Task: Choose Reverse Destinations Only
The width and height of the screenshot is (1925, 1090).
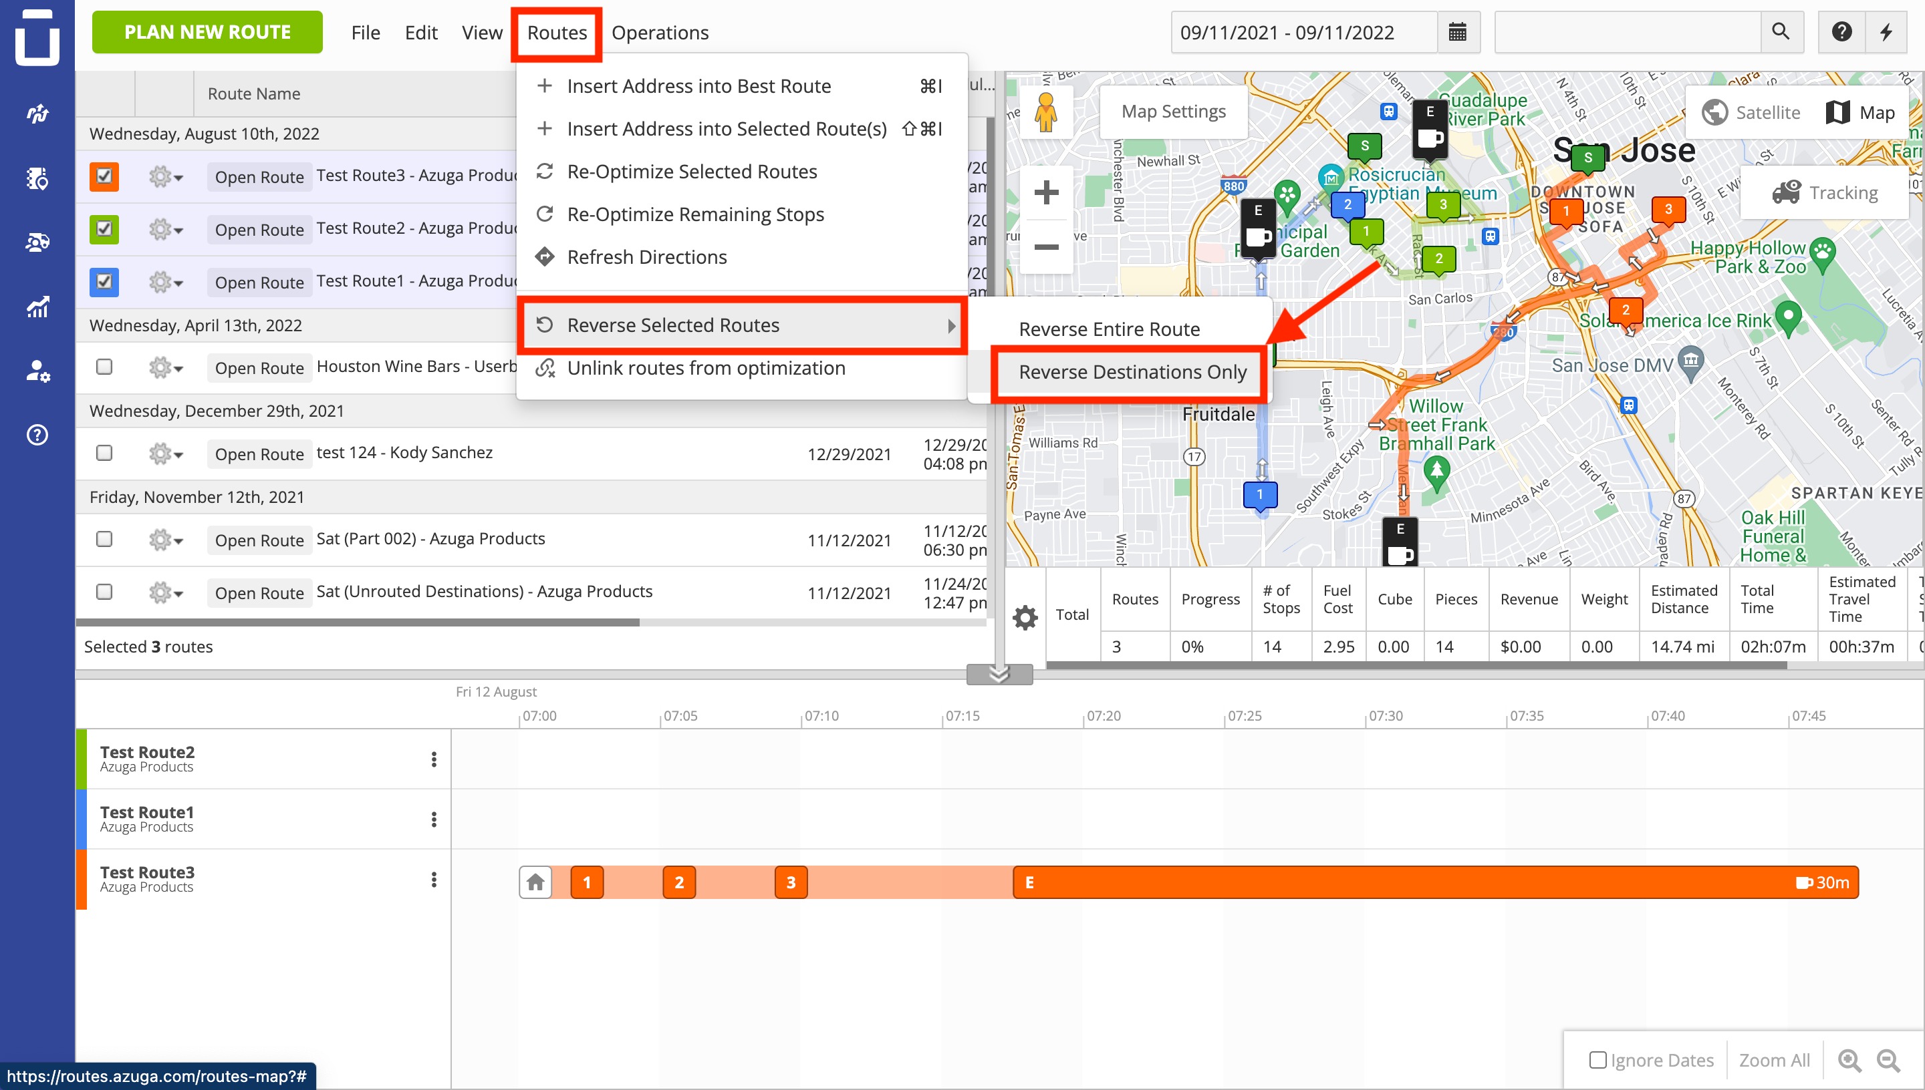Action: [1131, 372]
